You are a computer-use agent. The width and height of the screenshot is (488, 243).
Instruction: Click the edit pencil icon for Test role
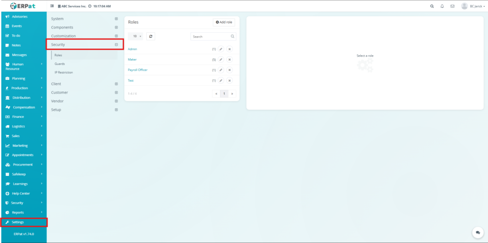coord(221,80)
